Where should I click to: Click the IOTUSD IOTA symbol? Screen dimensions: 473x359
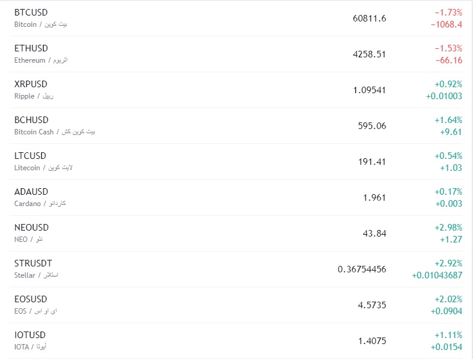tap(30, 335)
